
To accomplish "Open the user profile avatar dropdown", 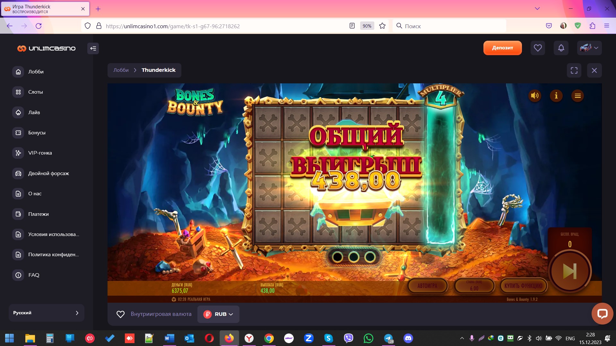I will (x=589, y=48).
